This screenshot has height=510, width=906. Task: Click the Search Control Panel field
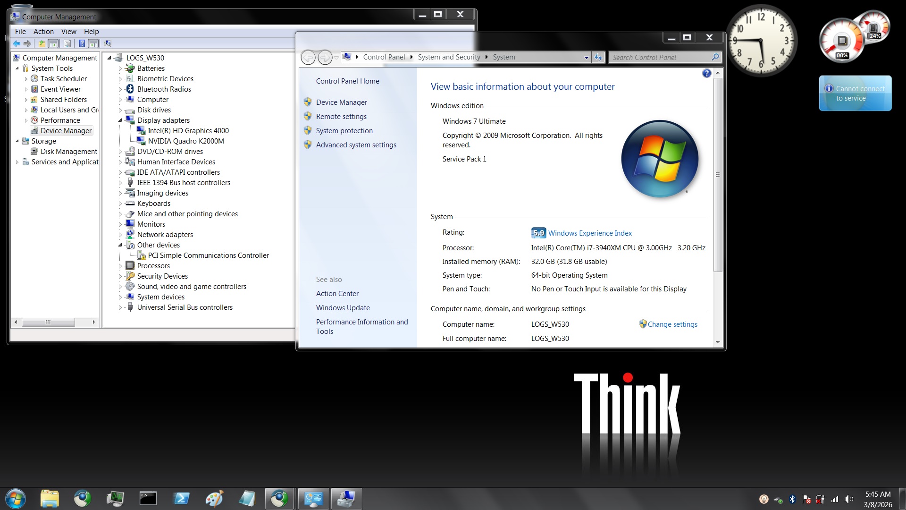[660, 57]
